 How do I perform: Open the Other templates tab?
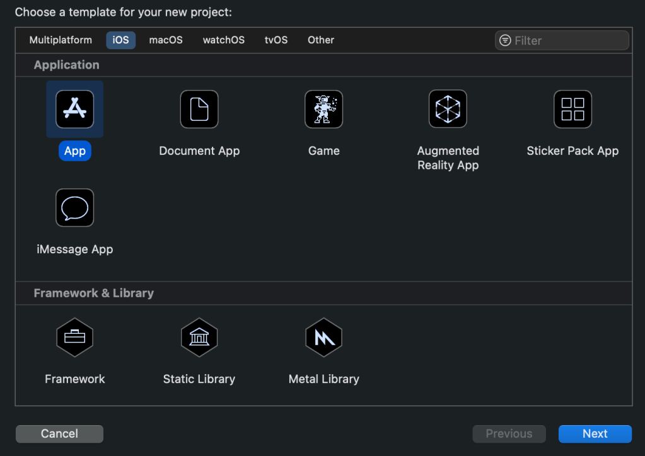point(321,40)
